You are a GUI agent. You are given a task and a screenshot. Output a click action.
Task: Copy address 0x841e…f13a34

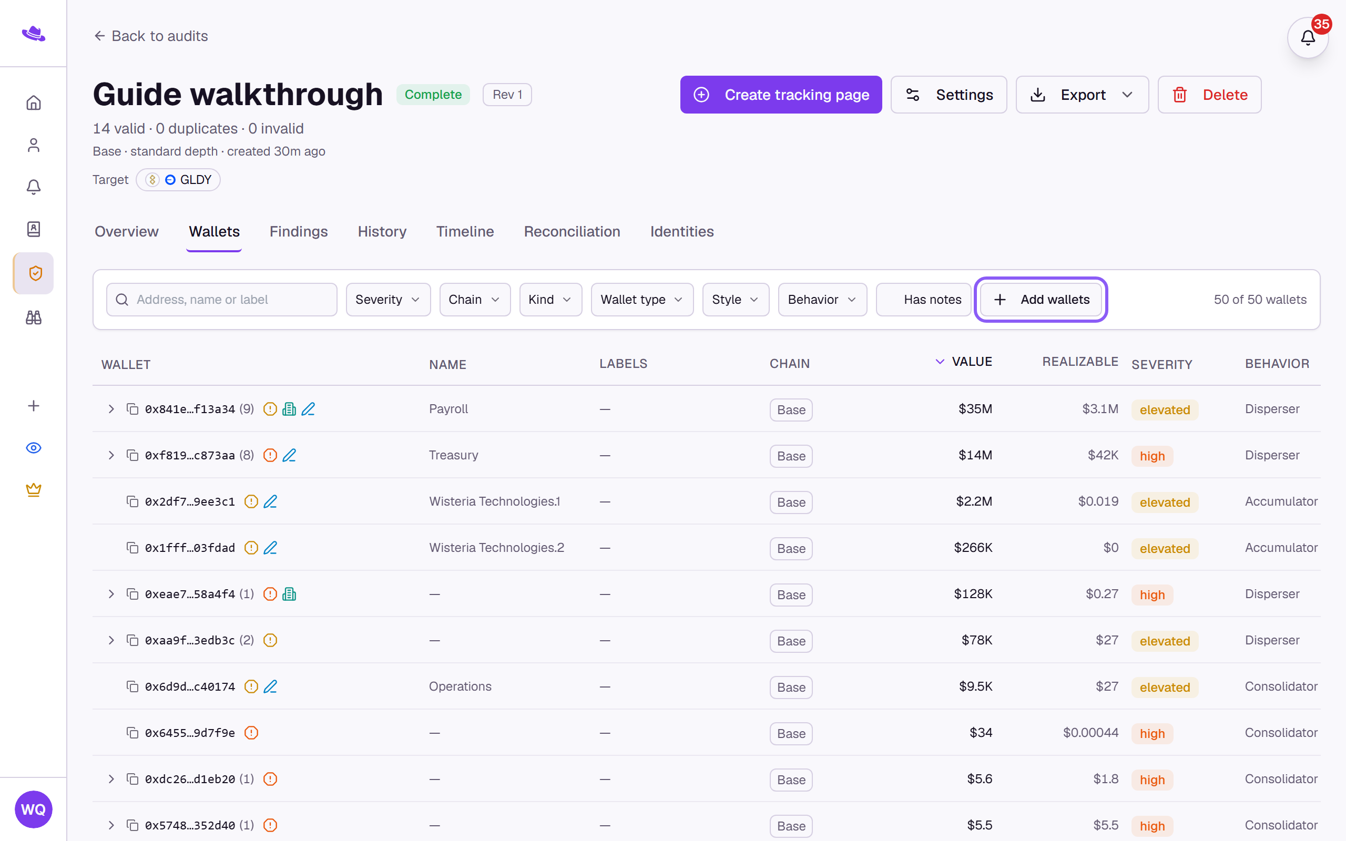[x=132, y=409]
